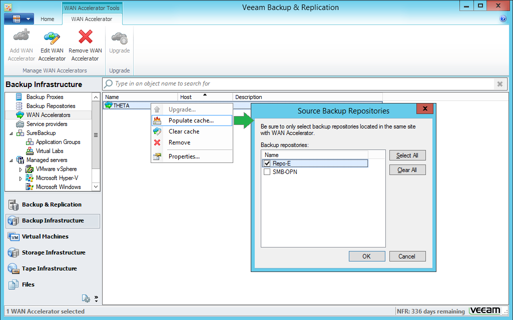
Task: Choose Clear cache from the context menu
Action: (x=192, y=131)
